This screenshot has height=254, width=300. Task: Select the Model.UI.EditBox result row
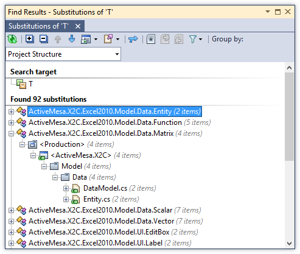[x=113, y=232]
